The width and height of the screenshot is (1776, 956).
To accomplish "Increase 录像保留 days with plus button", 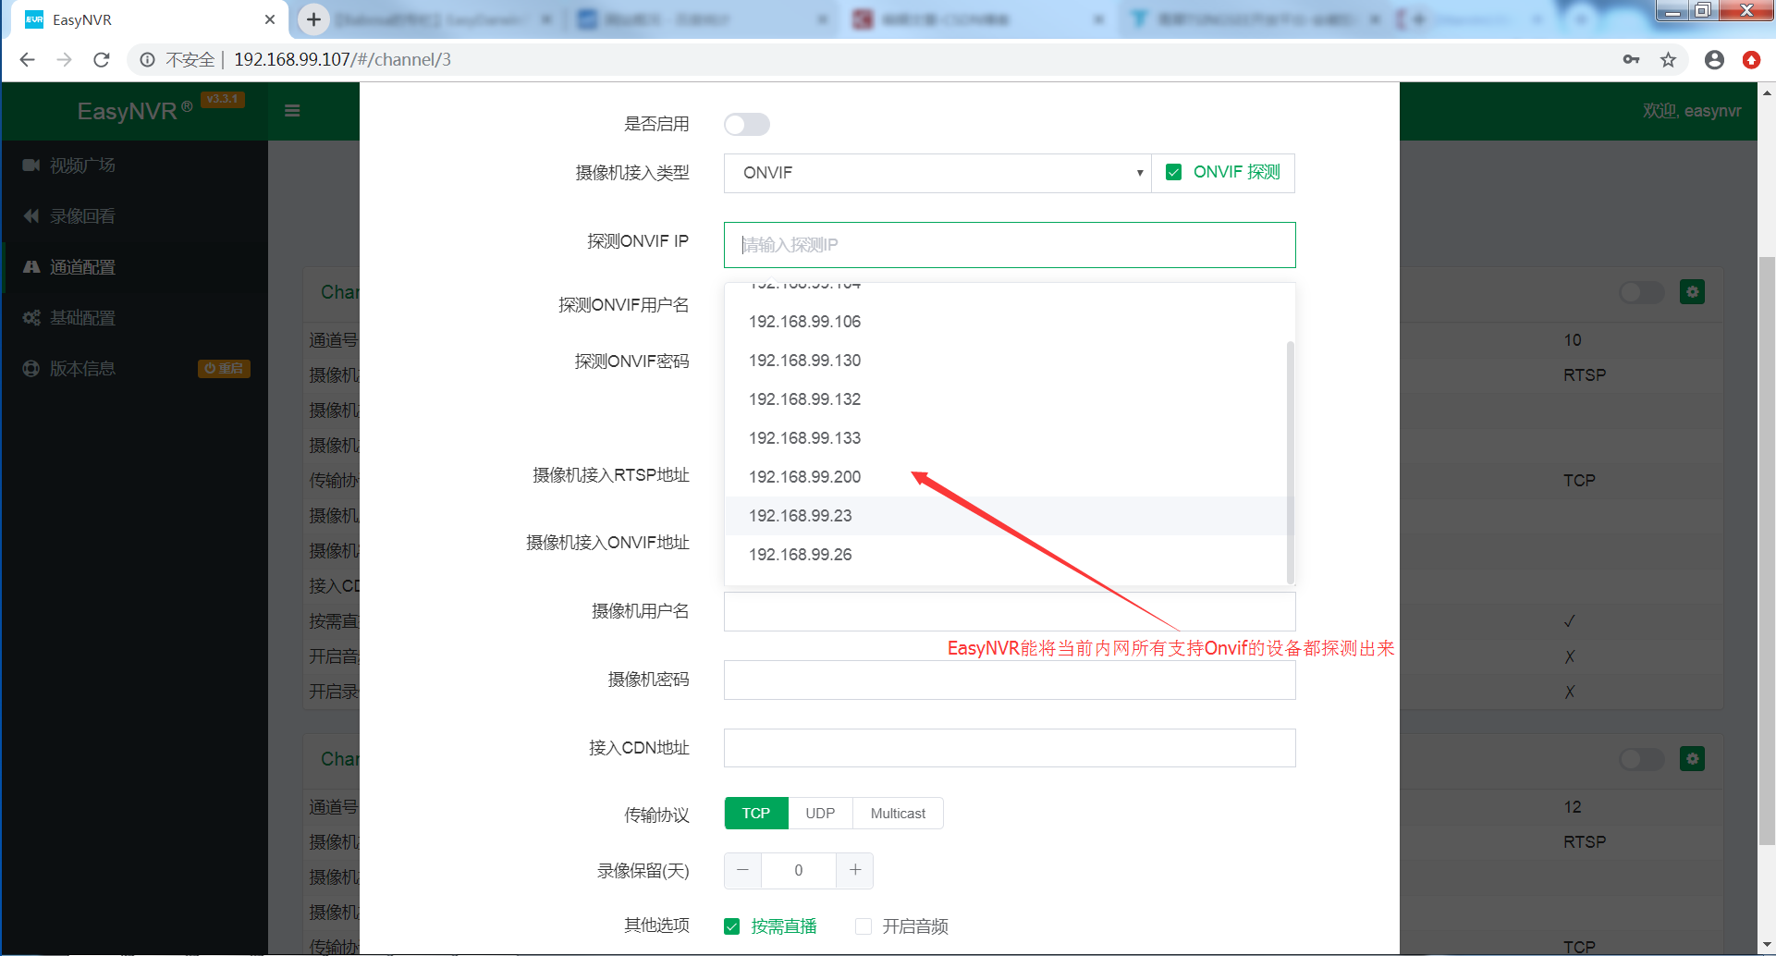I will tap(855, 870).
